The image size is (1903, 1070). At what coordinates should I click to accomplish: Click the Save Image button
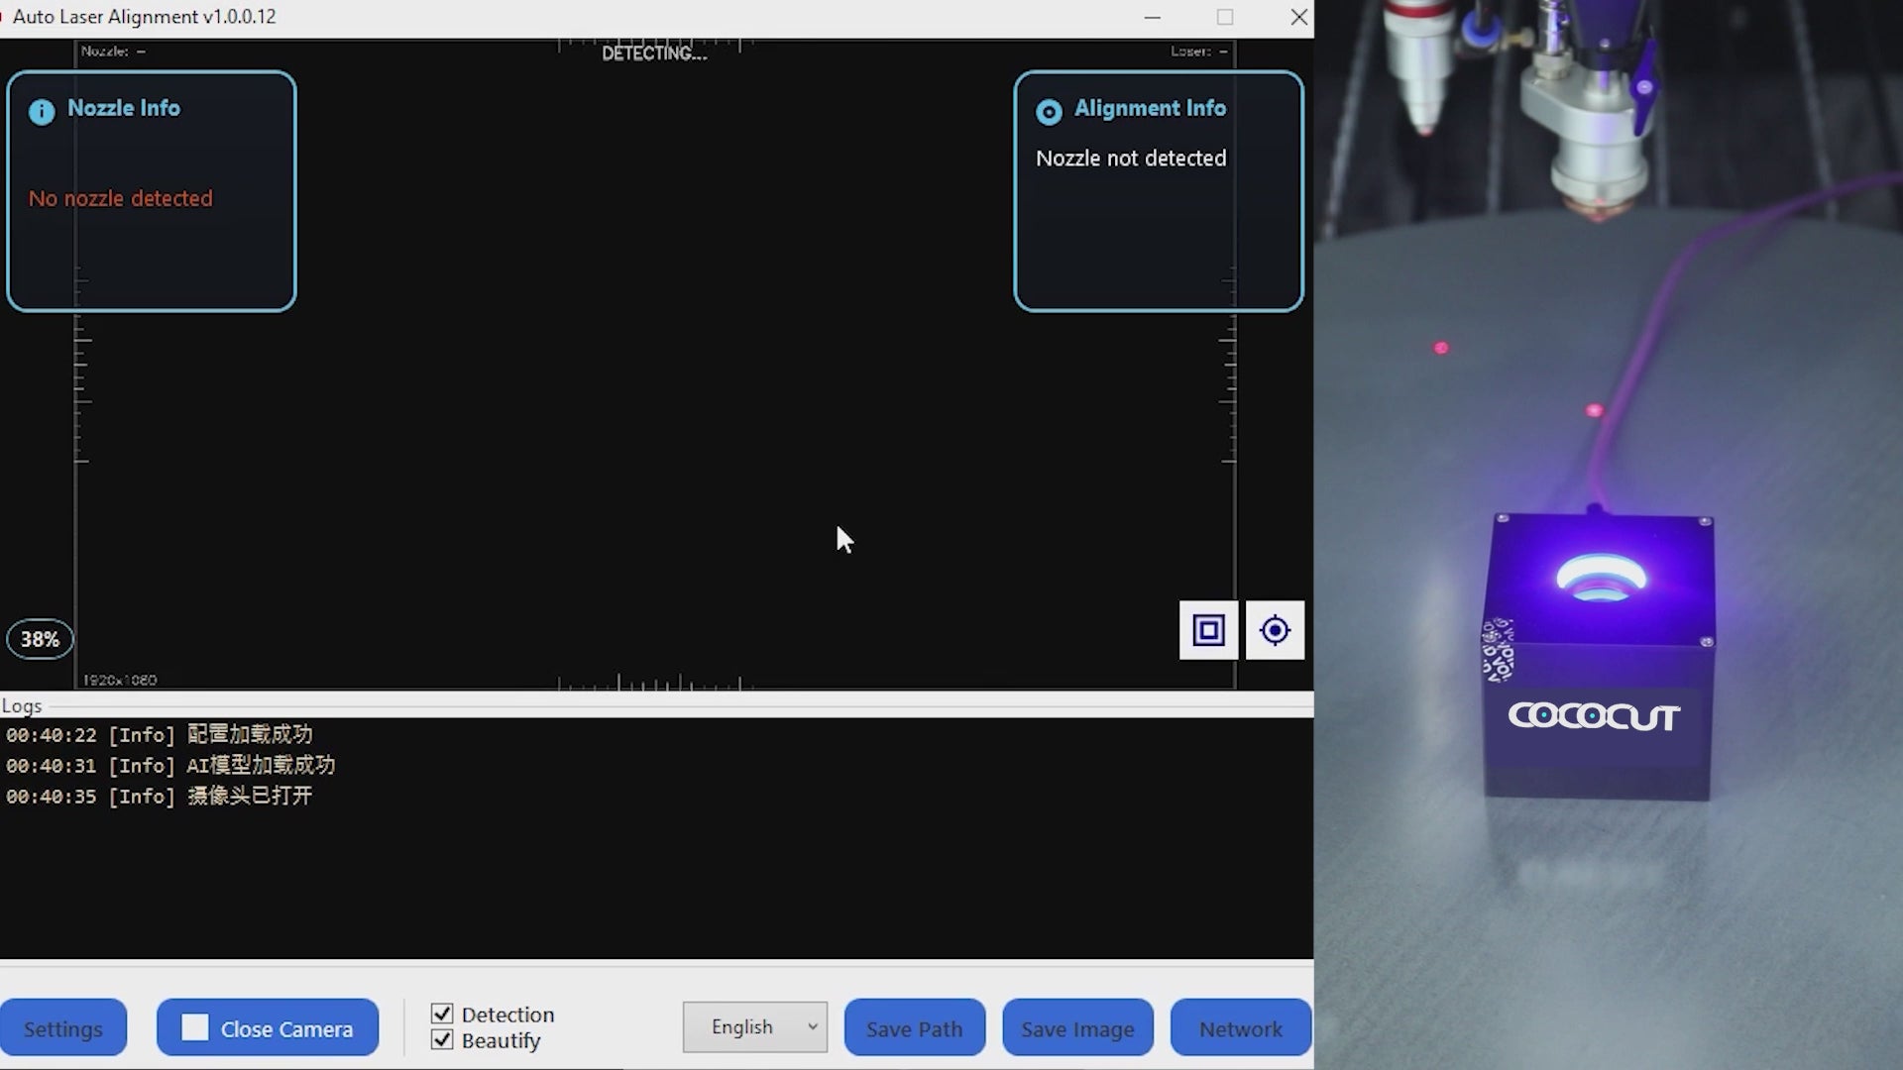1077,1028
